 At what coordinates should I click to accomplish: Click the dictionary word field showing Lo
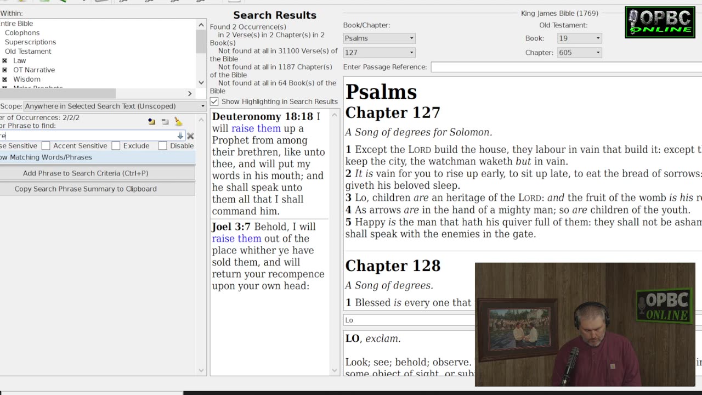[409, 320]
